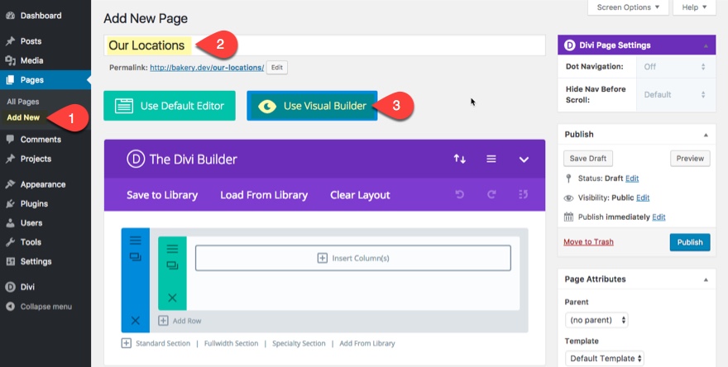Clone the green row with duplicate icon
Screen dimensions: 728x367
[172, 265]
